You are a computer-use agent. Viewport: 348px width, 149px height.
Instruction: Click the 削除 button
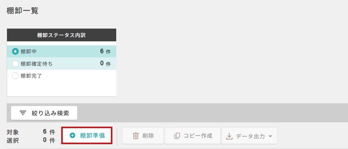pyautogui.click(x=143, y=136)
